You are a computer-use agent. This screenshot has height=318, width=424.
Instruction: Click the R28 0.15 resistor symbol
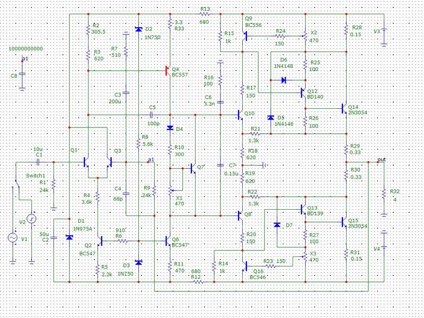point(346,30)
